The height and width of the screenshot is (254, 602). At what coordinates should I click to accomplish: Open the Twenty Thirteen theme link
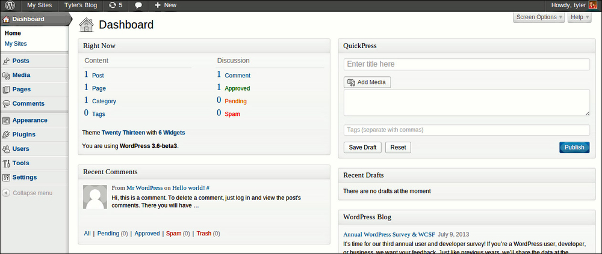click(123, 133)
